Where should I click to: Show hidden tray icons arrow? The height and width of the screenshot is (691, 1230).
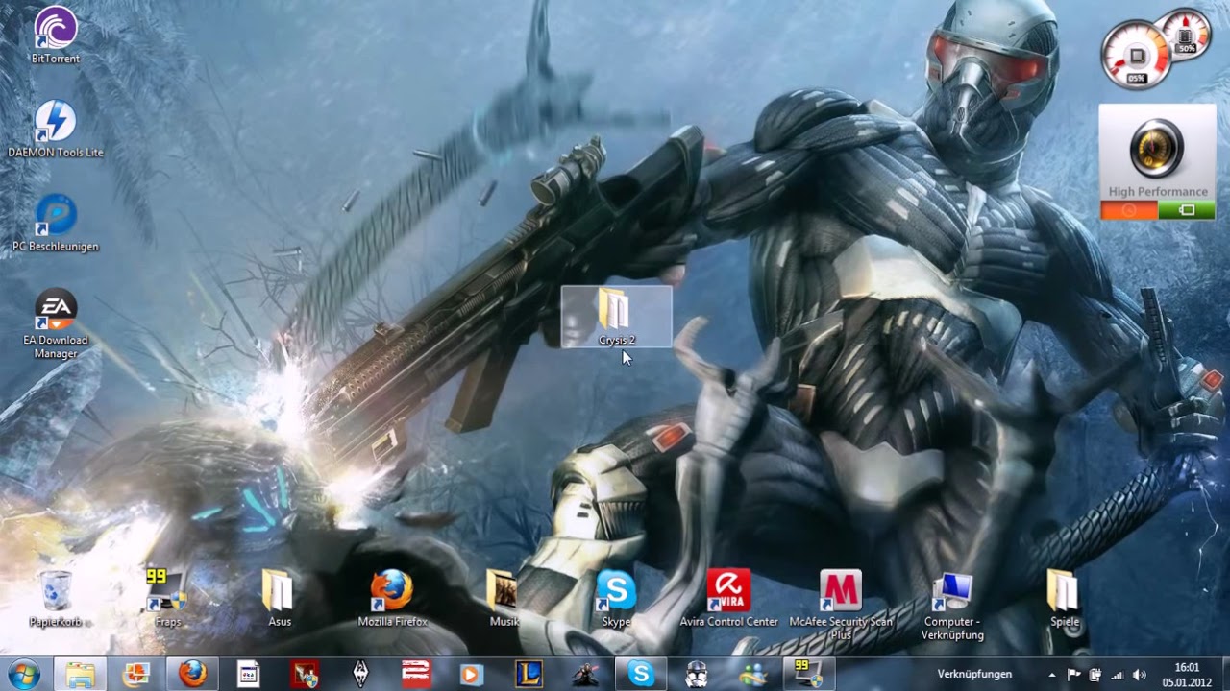point(1052,675)
